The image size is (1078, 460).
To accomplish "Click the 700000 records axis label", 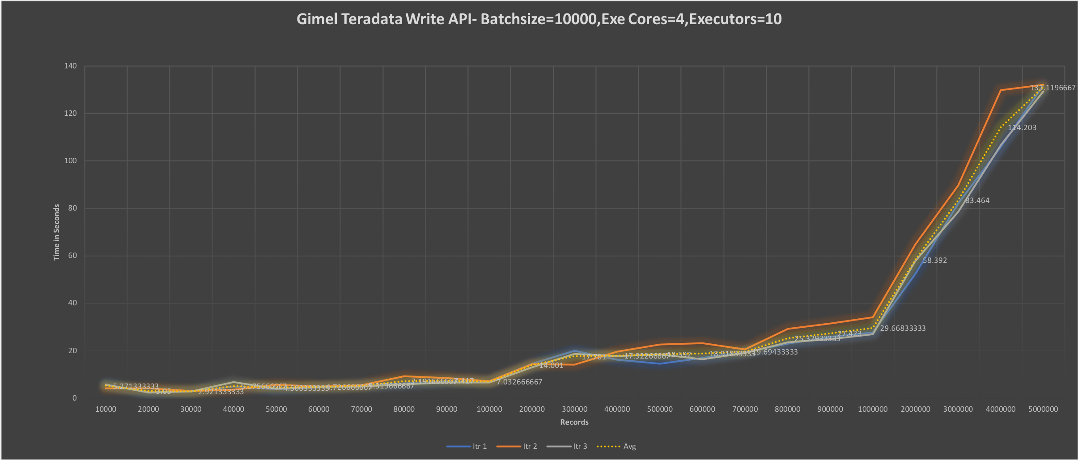I will 745,409.
